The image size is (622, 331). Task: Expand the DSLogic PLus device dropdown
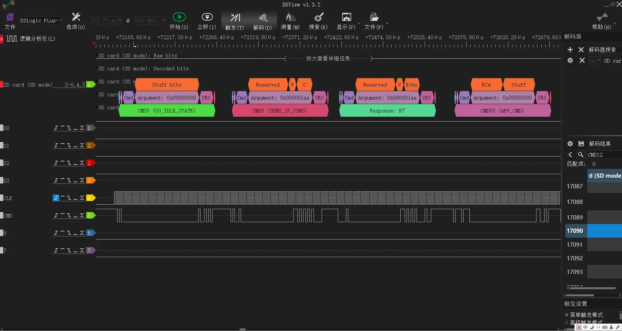(41, 20)
